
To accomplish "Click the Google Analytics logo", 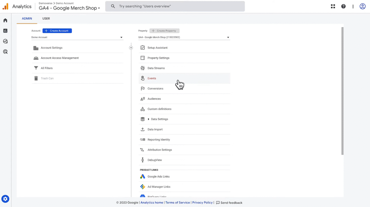I will coord(5,6).
